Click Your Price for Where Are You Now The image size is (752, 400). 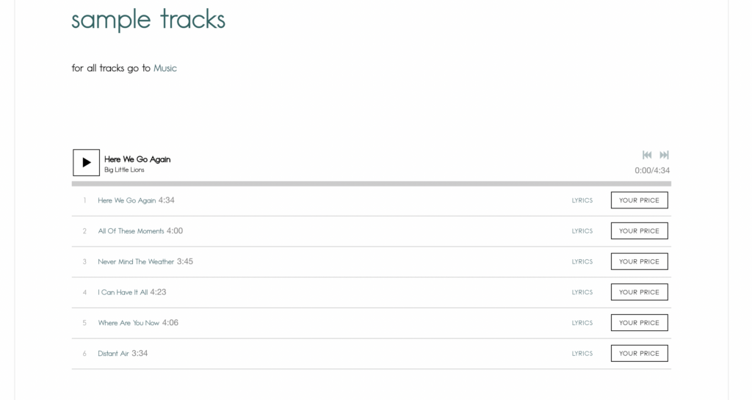coord(639,323)
